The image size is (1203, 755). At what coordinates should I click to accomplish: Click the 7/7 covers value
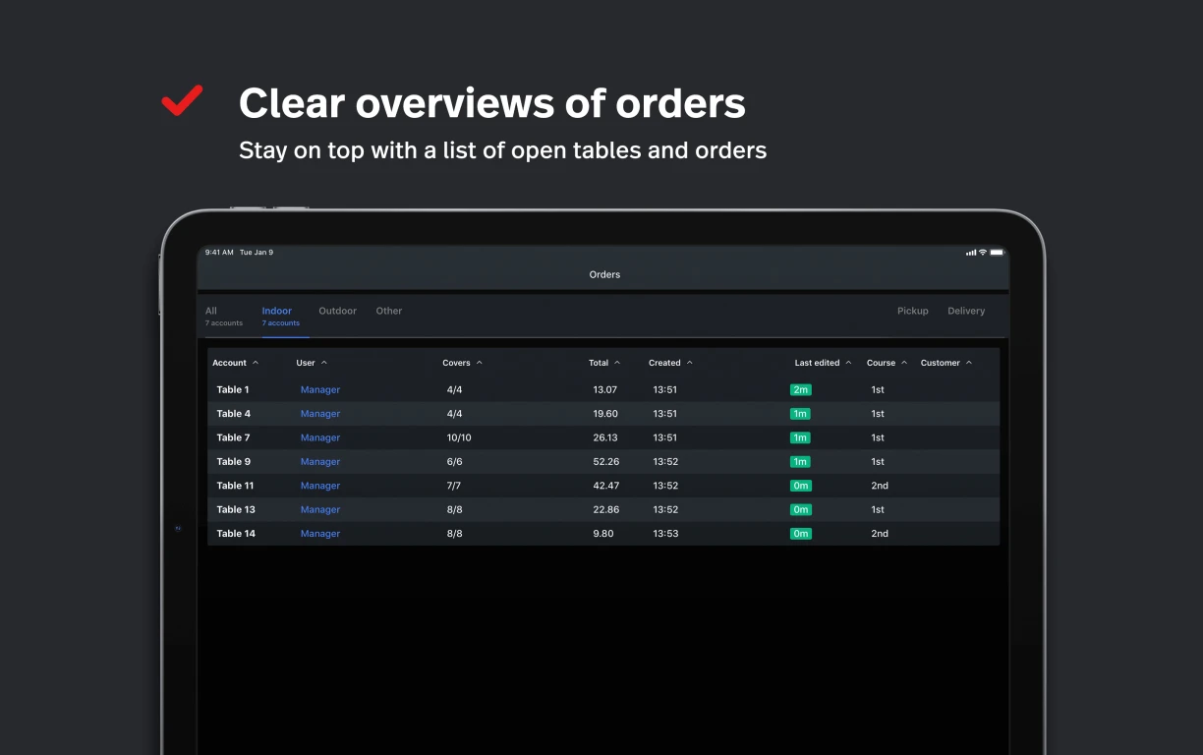[x=455, y=486]
